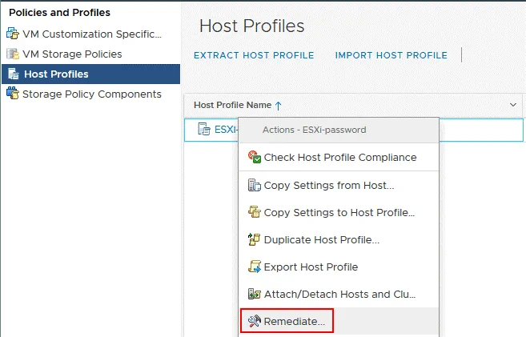Image resolution: width=526 pixels, height=337 pixels.
Task: Open the Host Profile Name column filter chevron
Action: click(x=513, y=105)
